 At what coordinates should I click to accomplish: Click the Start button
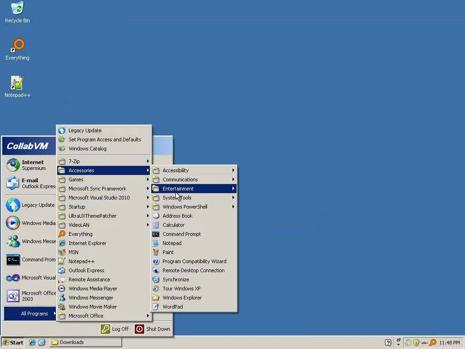coord(12,343)
